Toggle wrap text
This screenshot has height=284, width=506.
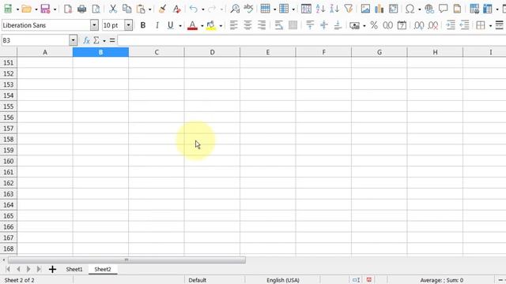(x=278, y=25)
